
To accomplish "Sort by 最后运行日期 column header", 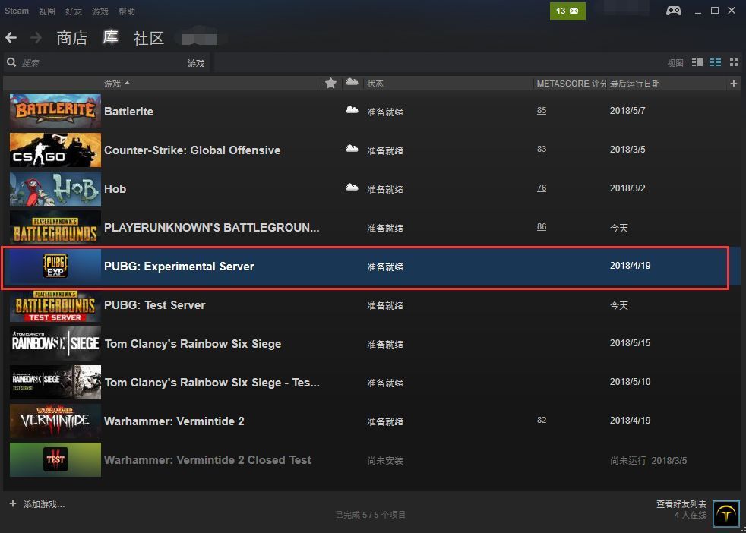I will coord(634,84).
